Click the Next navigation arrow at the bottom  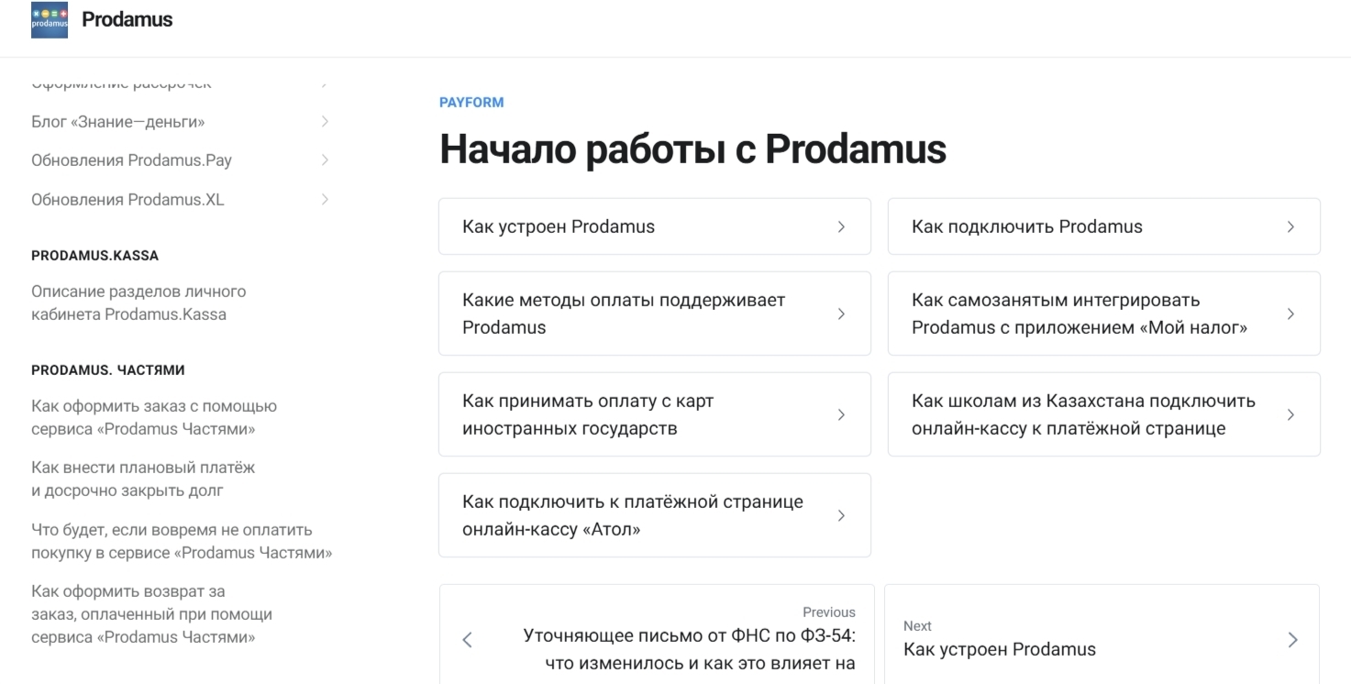(1293, 640)
